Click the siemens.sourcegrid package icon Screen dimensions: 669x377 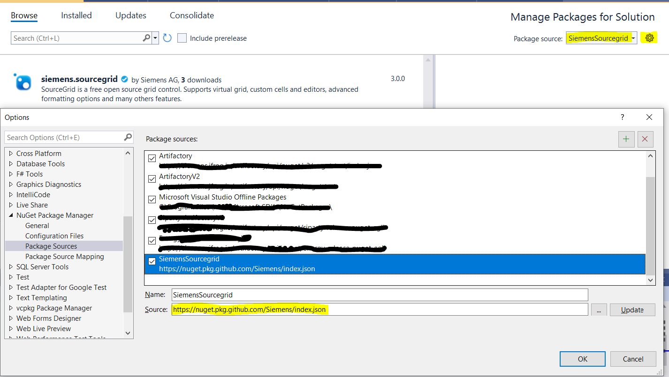click(x=23, y=82)
